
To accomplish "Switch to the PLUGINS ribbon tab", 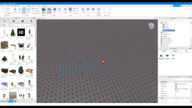I will click(44, 6).
